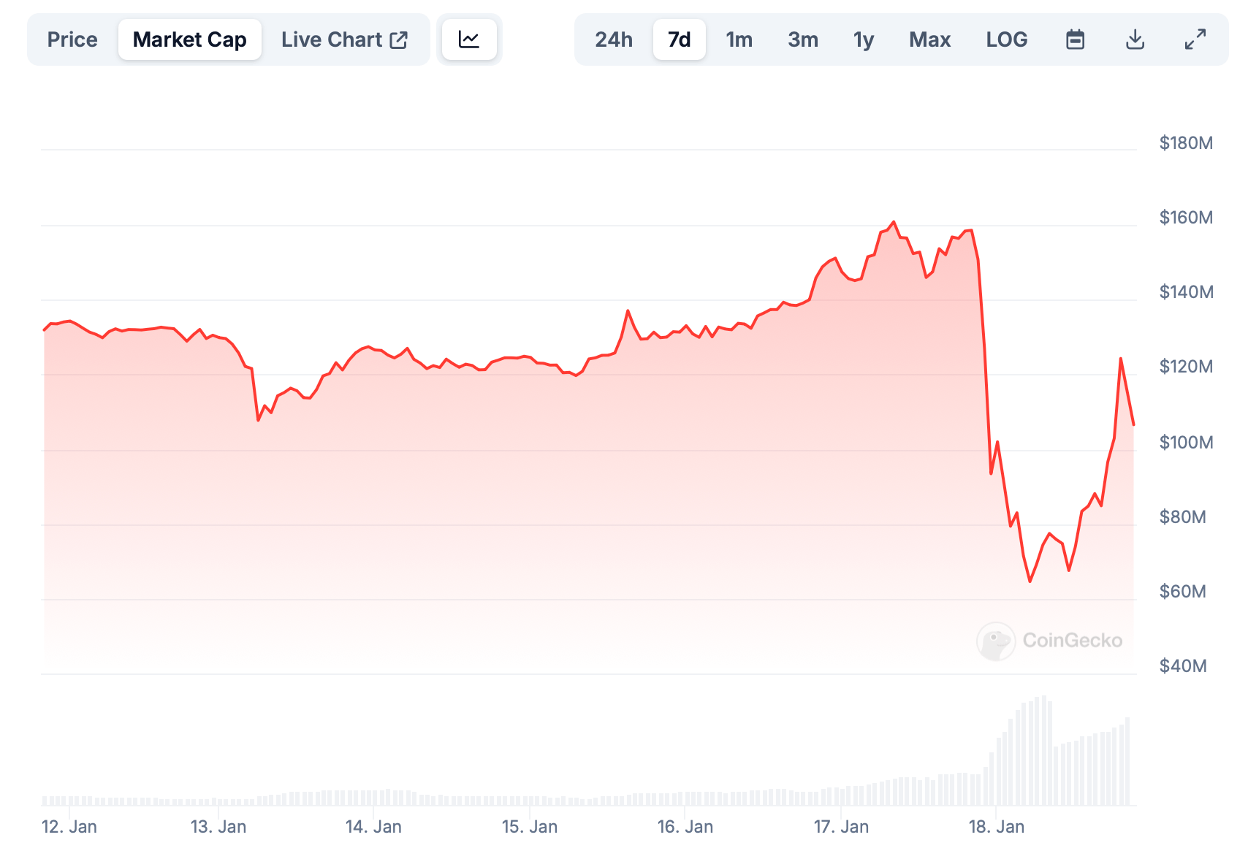Click the 18. Jan date label

pos(996,827)
